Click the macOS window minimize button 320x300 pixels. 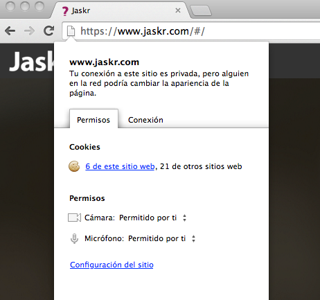click(25, 6)
